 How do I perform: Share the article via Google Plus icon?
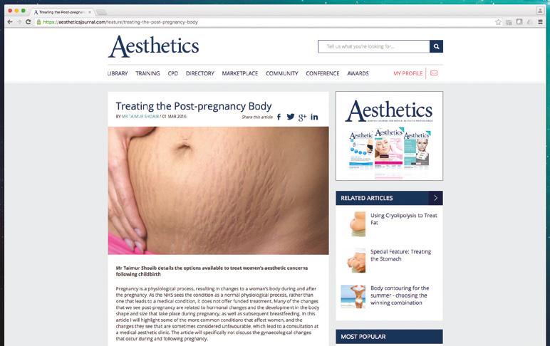click(x=302, y=117)
